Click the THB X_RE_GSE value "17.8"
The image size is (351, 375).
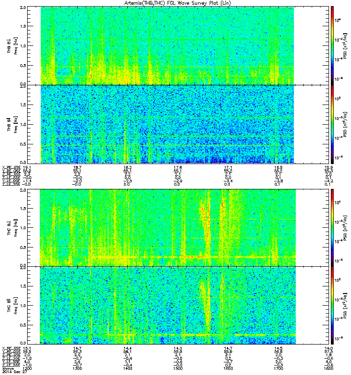178,167
